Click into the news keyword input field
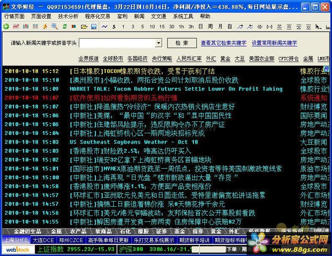 tap(117, 43)
